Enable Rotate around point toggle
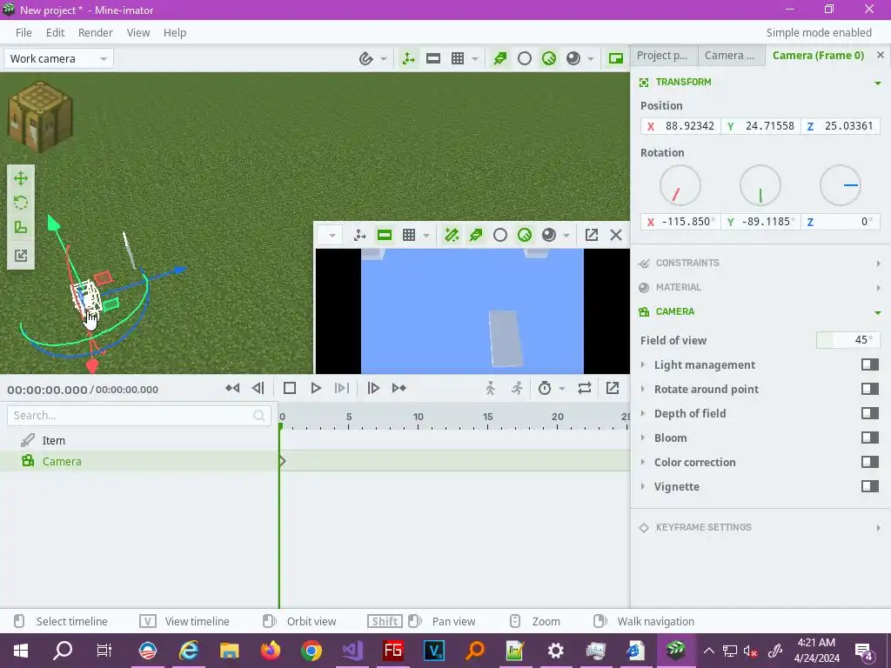This screenshot has height=668, width=891. pyautogui.click(x=870, y=389)
